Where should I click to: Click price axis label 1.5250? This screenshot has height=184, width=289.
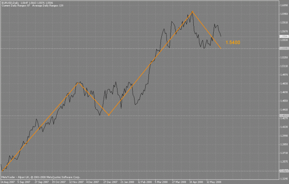[x=284, y=57]
